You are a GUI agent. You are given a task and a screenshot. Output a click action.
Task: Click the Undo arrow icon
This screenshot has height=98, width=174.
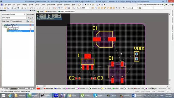point(59,8)
